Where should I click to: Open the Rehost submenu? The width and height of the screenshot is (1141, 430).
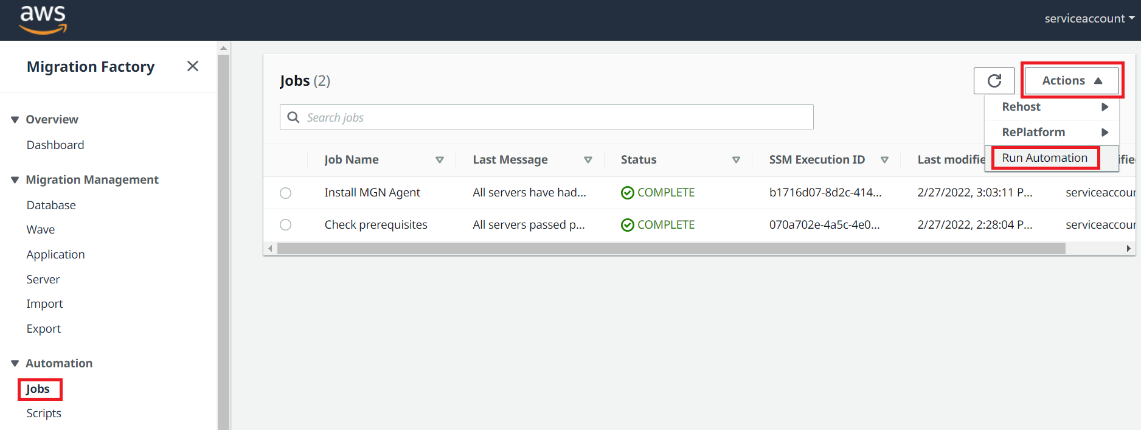1052,107
